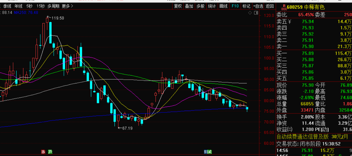Open F10 company information
The width and height of the screenshot is (352, 156).
pos(235,6)
